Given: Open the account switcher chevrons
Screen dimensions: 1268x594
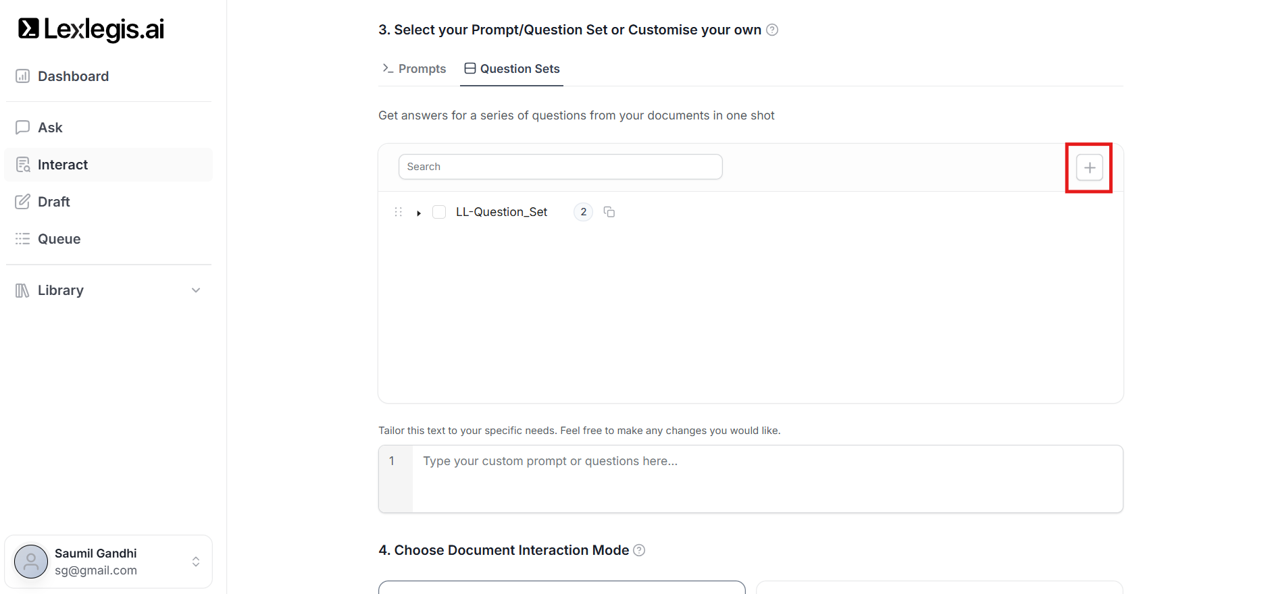Looking at the screenshot, I should point(195,562).
